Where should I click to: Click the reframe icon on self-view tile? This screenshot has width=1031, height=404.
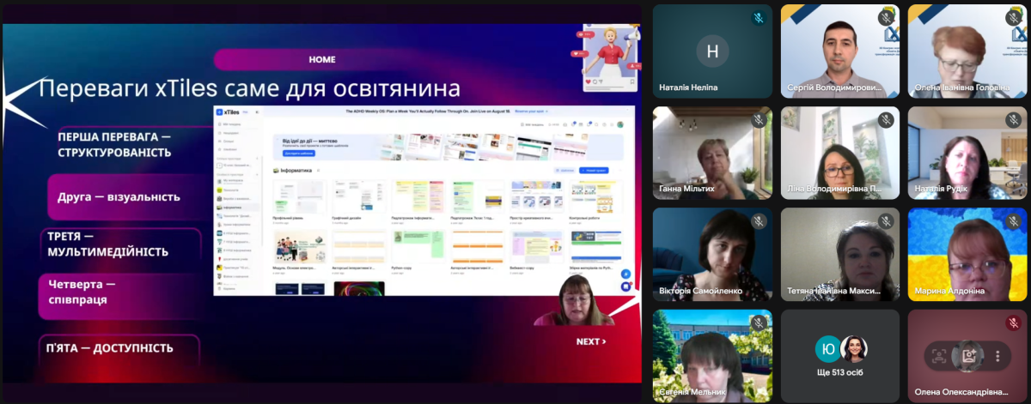point(940,355)
